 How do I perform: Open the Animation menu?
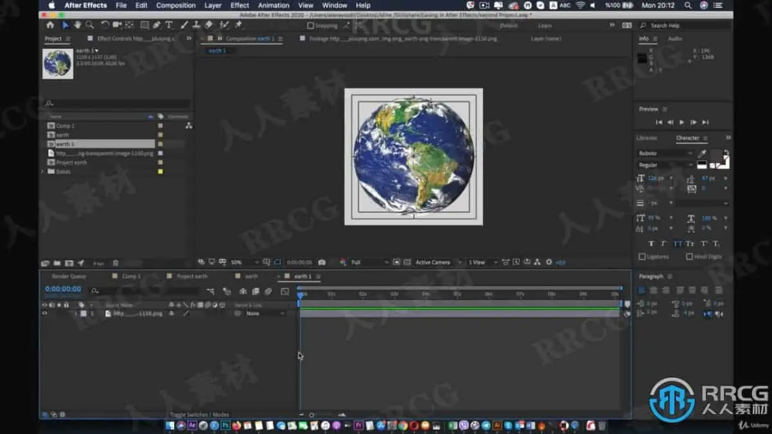(274, 5)
